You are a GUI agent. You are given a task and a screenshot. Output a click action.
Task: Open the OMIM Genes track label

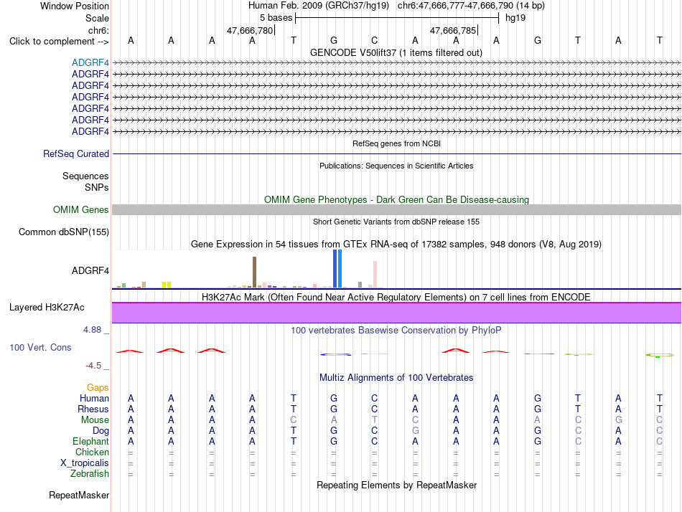[x=81, y=210]
